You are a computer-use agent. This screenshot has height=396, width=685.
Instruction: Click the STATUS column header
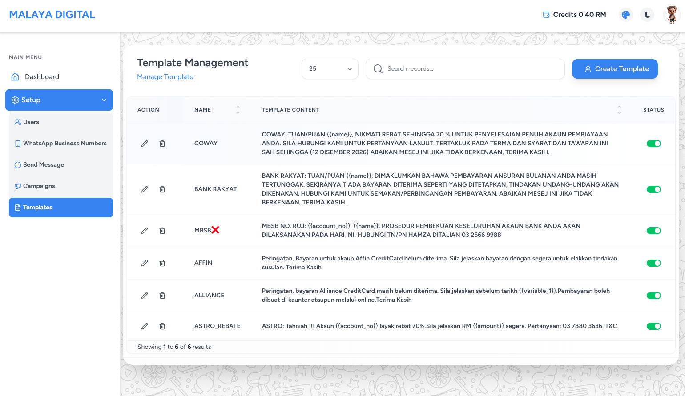tap(653, 110)
